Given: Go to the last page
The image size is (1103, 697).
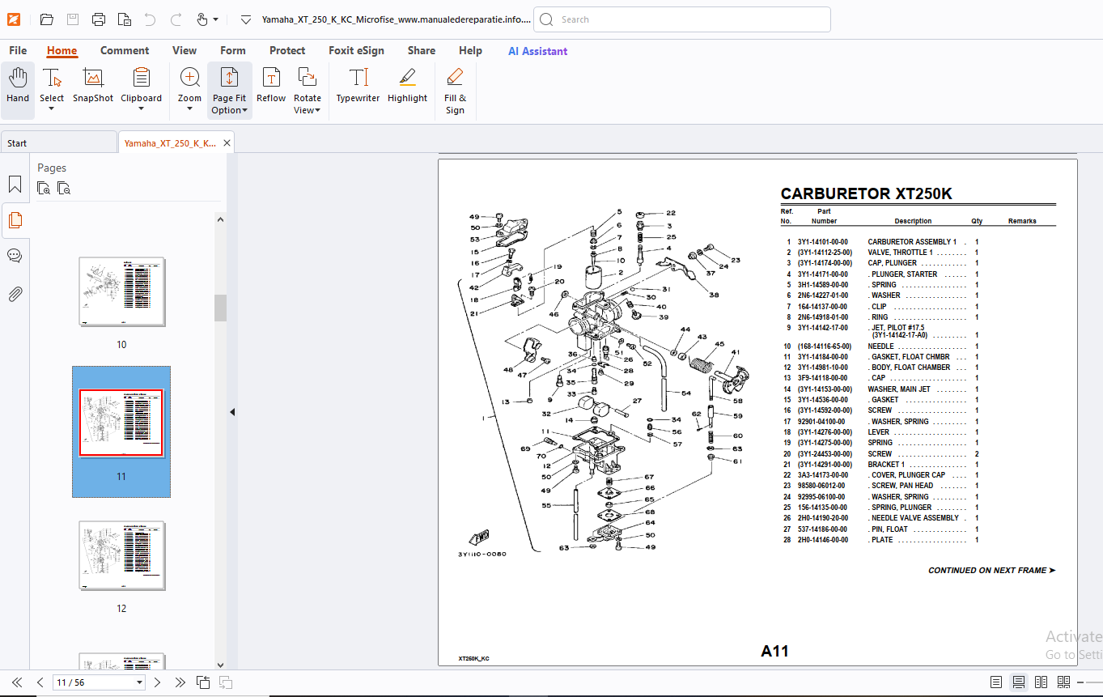Looking at the screenshot, I should [180, 682].
